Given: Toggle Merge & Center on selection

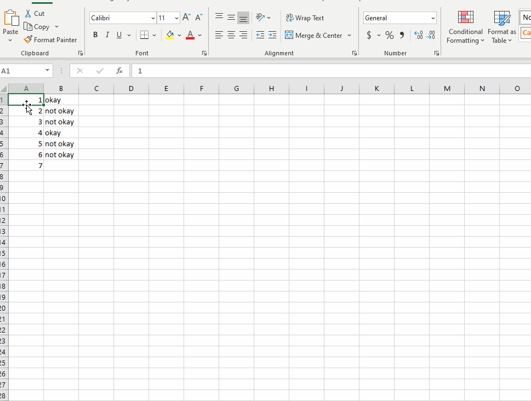Looking at the screenshot, I should [x=314, y=35].
